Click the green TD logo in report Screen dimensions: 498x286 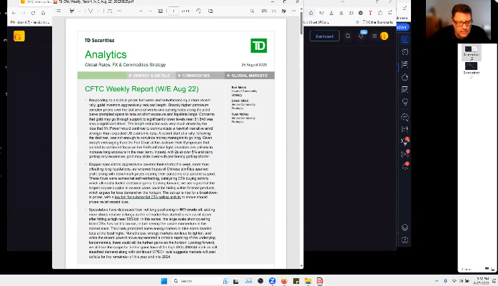point(258,46)
